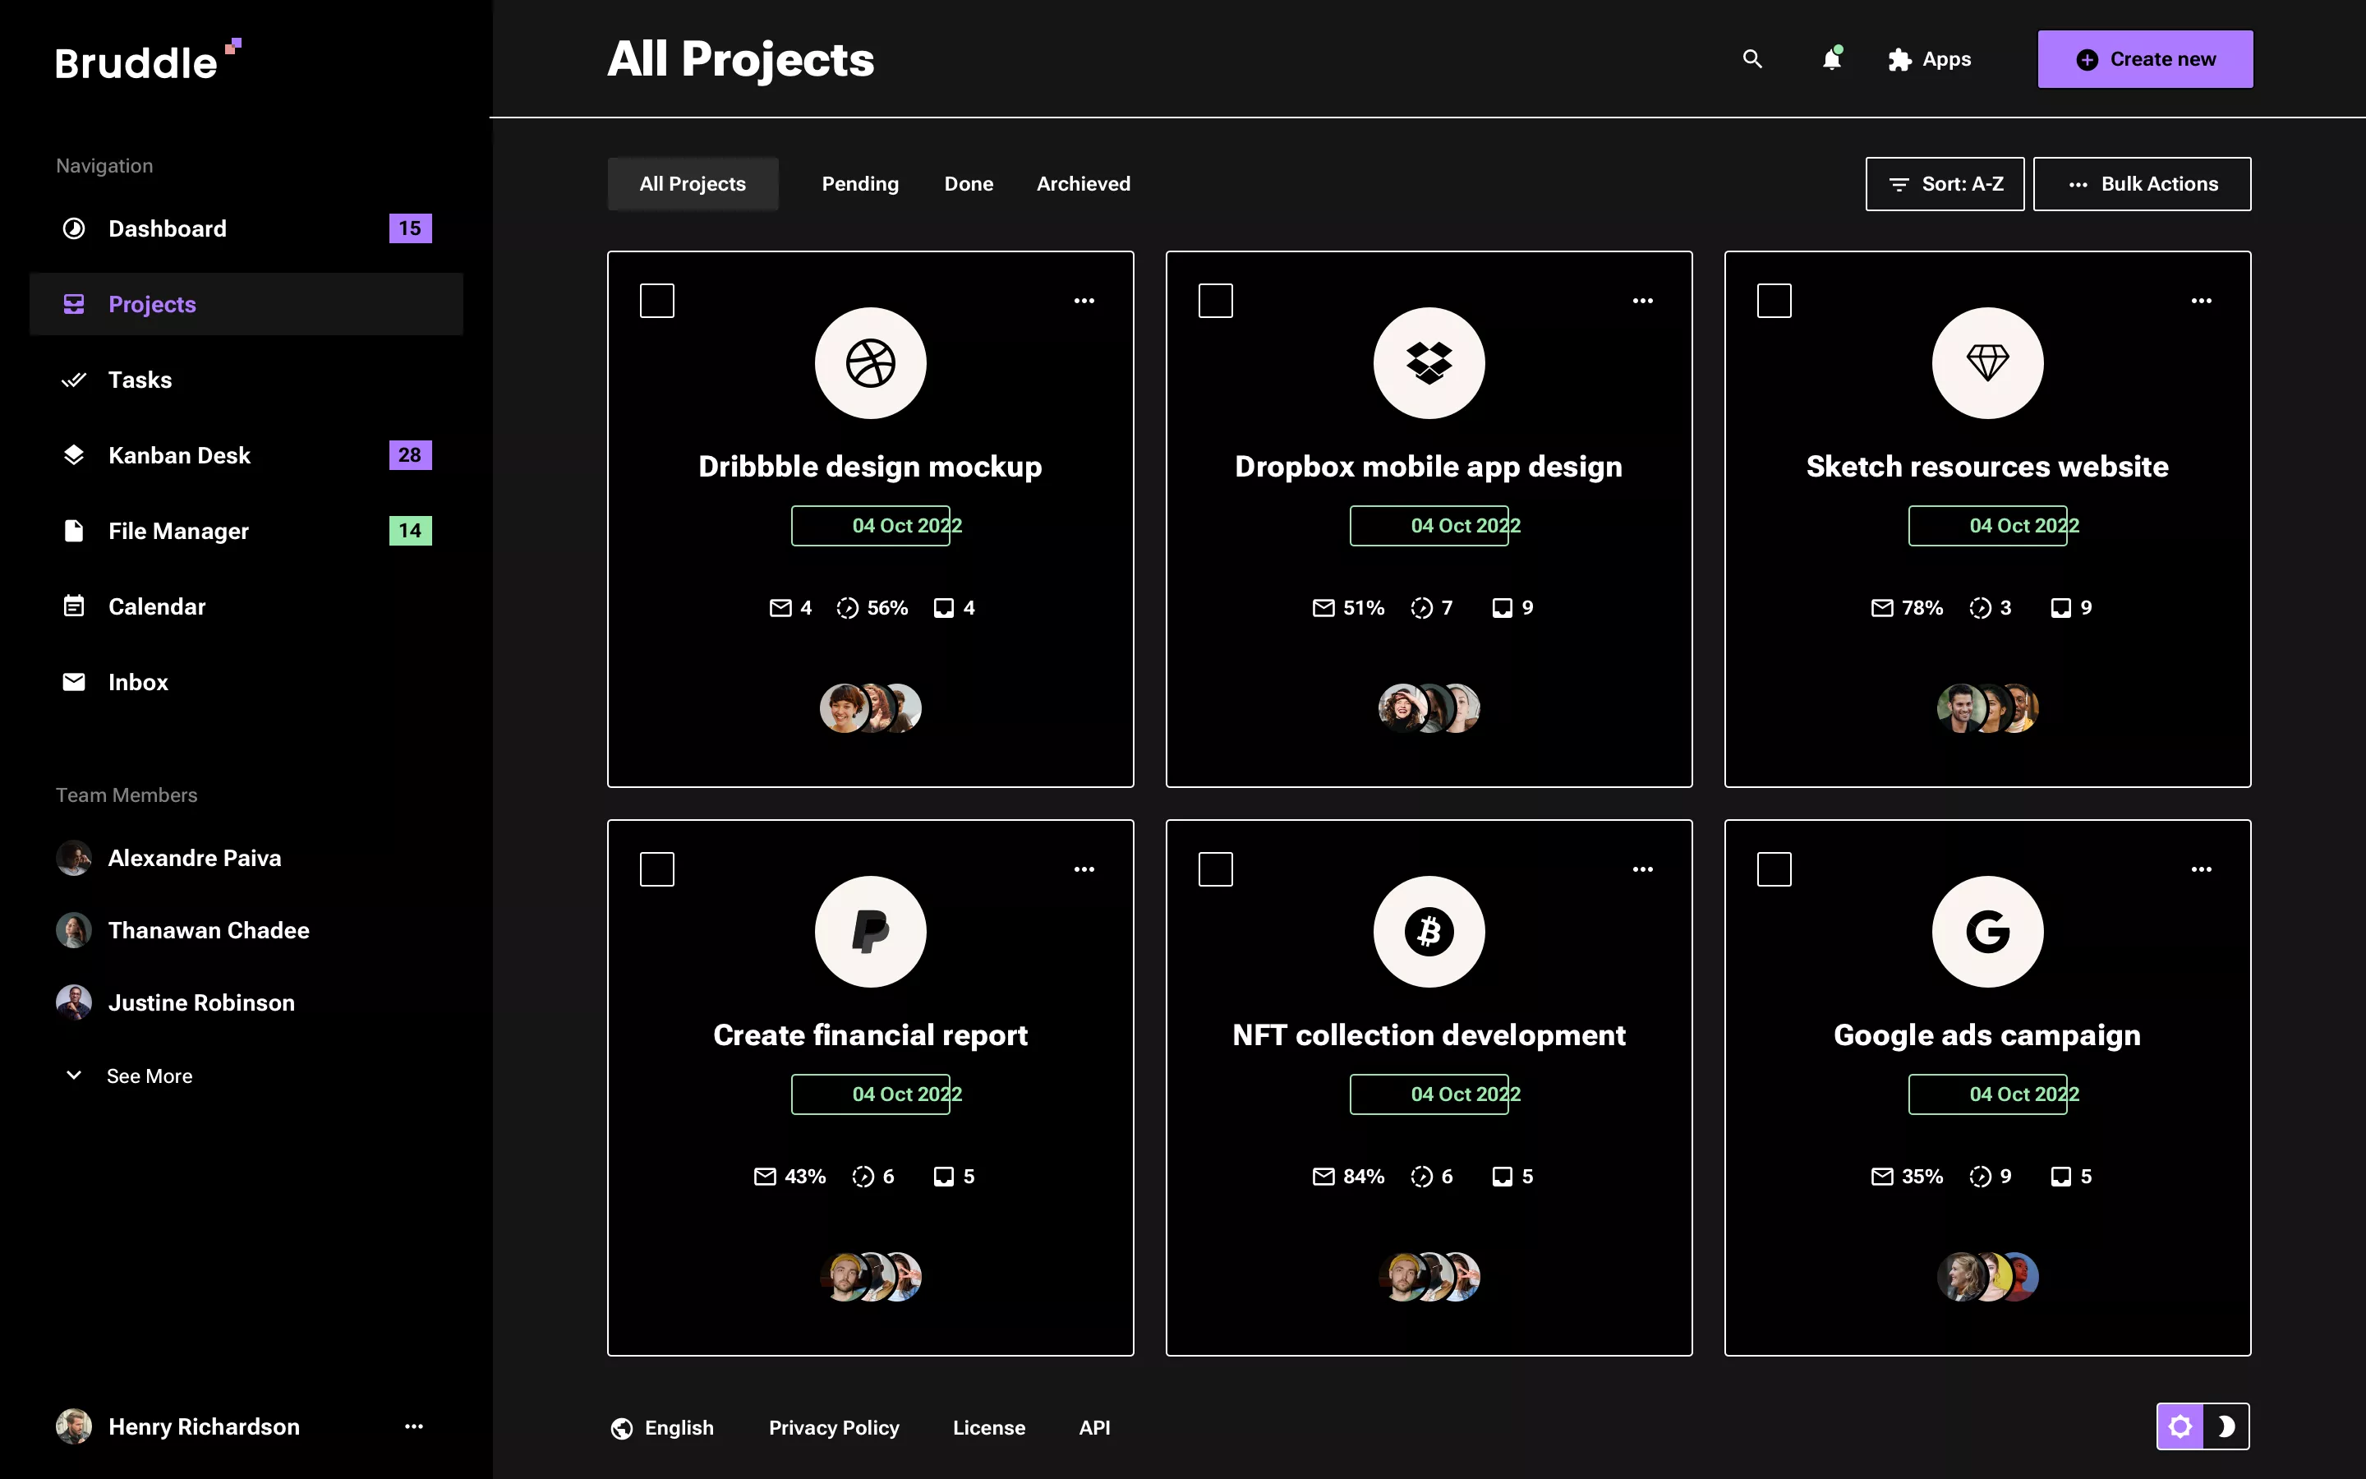The height and width of the screenshot is (1479, 2366).
Task: Click the Dropbox icon on the mobile app card
Action: pyautogui.click(x=1429, y=362)
